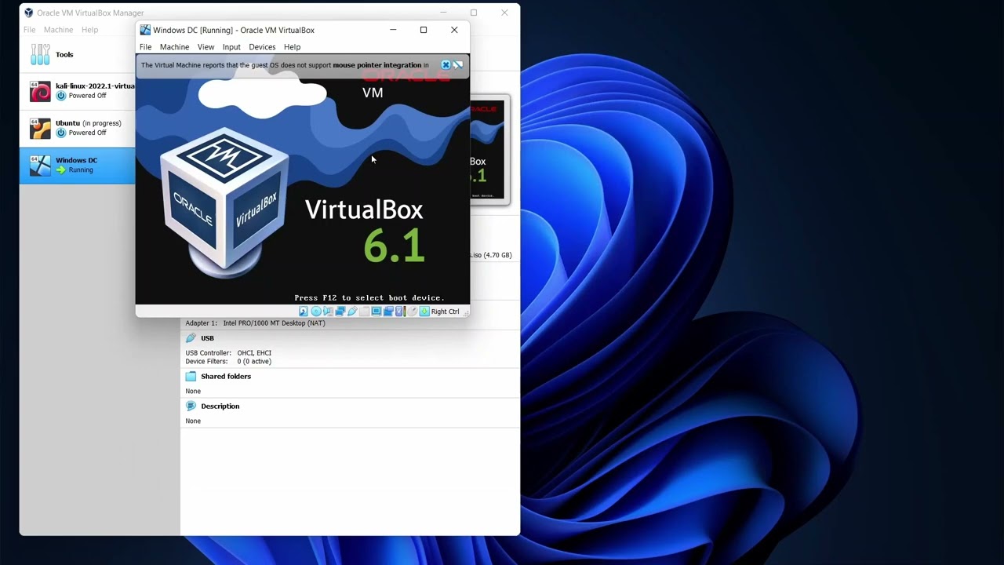Click 'USB Controller: OHCI, EHCI' text
This screenshot has height=565, width=1004.
click(228, 353)
